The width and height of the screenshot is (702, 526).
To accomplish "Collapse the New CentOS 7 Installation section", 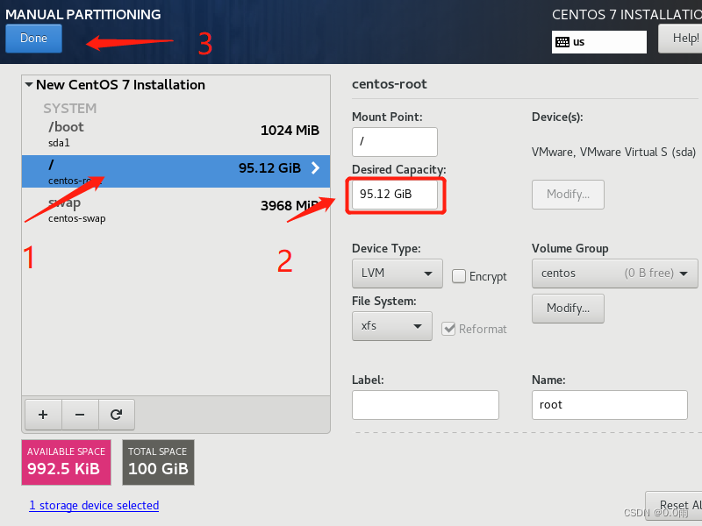I will 29,84.
